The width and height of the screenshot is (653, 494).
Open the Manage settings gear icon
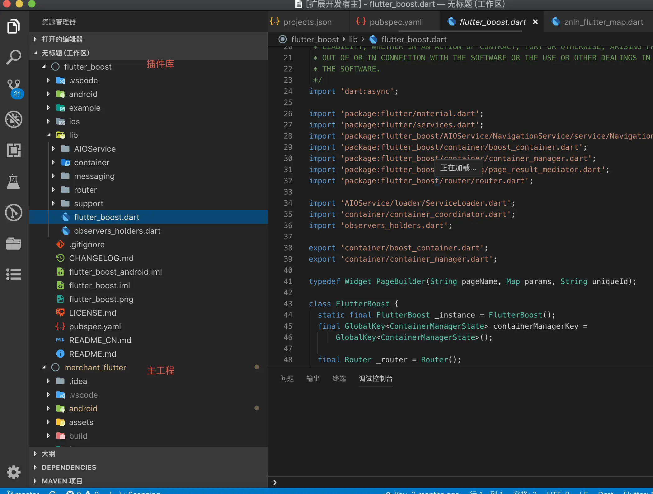click(14, 472)
